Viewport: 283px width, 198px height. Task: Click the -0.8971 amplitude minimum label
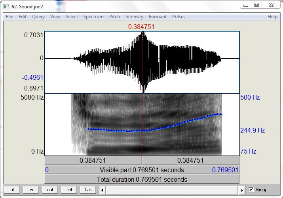[33, 88]
